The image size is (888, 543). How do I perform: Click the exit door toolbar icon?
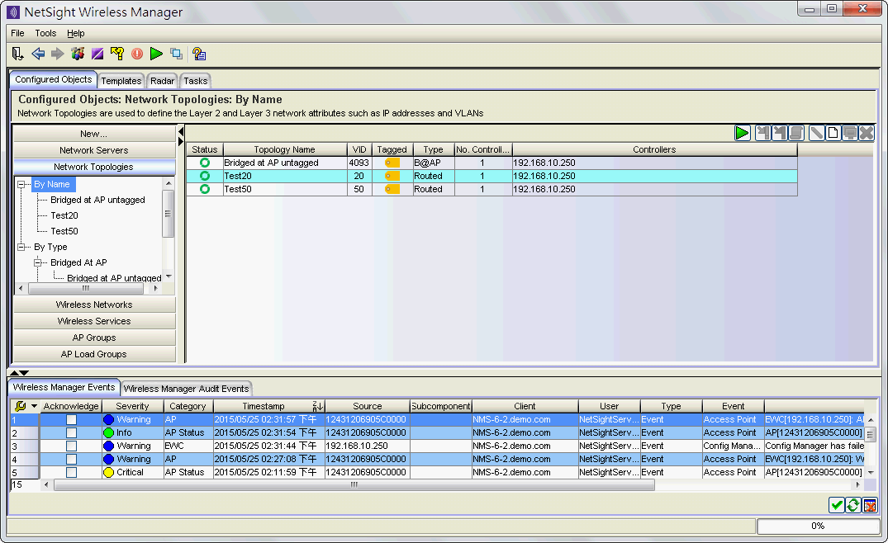pos(17,54)
